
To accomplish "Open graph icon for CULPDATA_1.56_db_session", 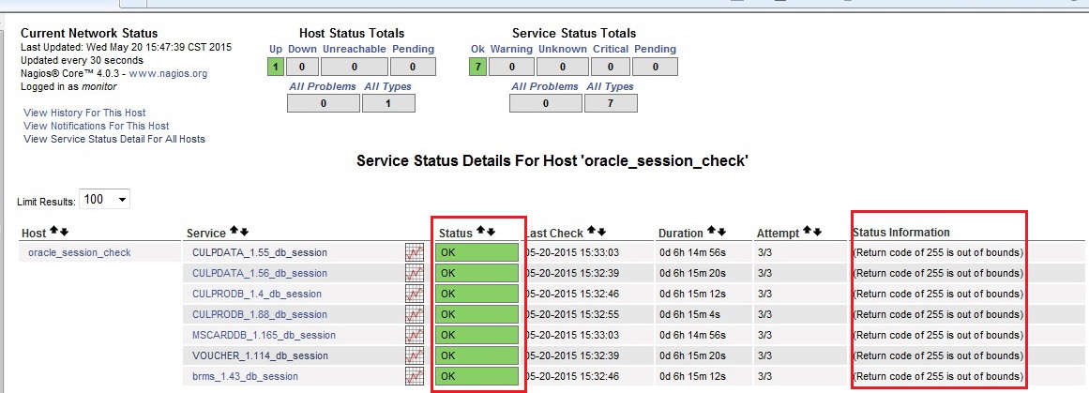I will point(414,273).
